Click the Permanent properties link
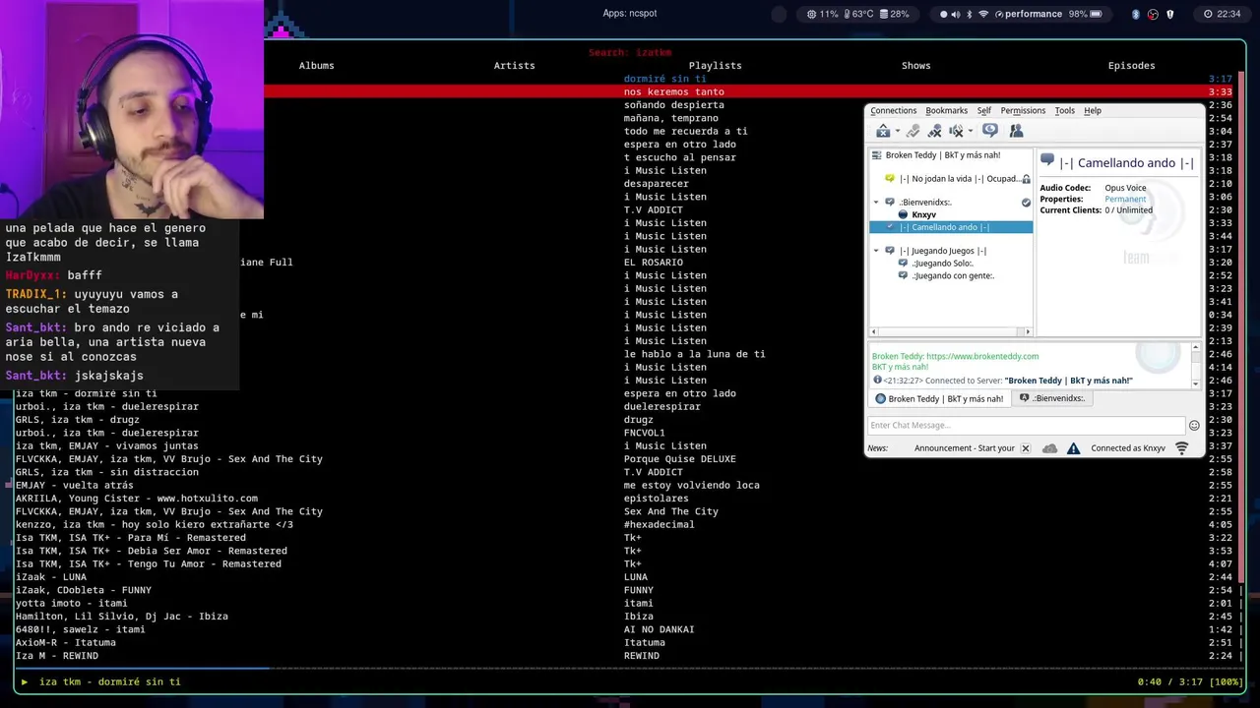This screenshot has height=708, width=1260. coord(1125,200)
